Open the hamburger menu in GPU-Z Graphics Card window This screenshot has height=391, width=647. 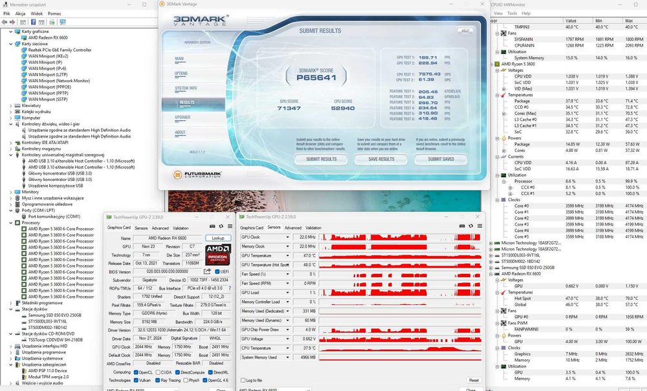click(230, 226)
